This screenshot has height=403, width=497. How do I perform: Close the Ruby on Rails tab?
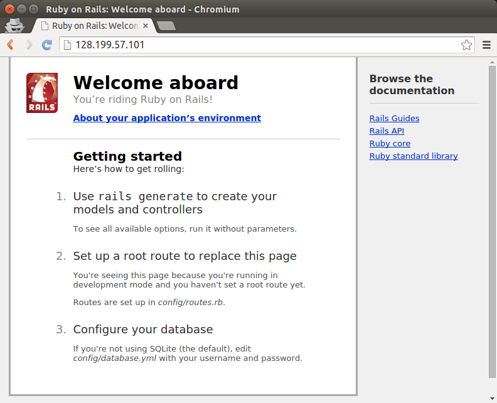tap(146, 26)
